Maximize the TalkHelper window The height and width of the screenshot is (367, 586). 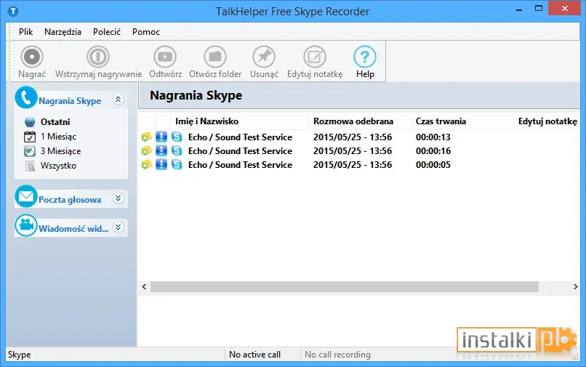(x=539, y=9)
